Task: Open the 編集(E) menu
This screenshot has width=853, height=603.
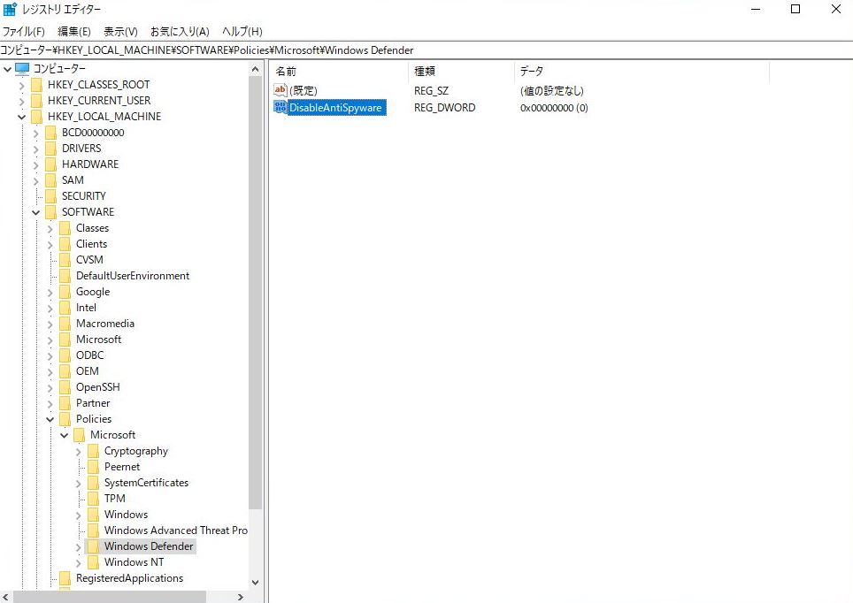Action: tap(74, 32)
